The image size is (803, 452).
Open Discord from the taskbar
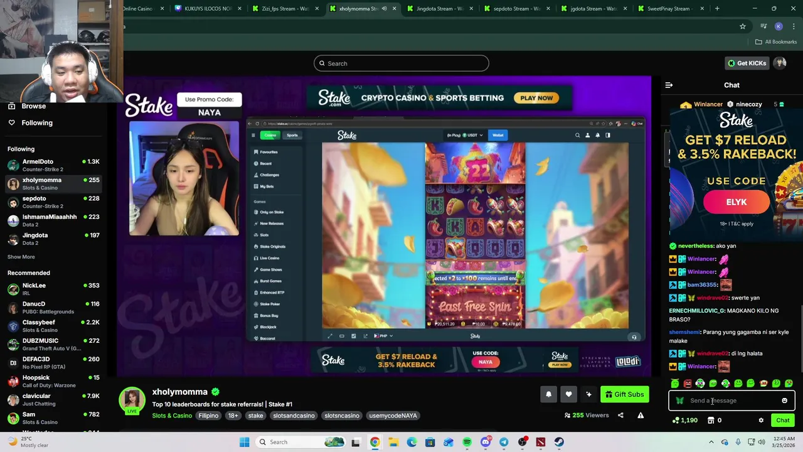coord(486,442)
